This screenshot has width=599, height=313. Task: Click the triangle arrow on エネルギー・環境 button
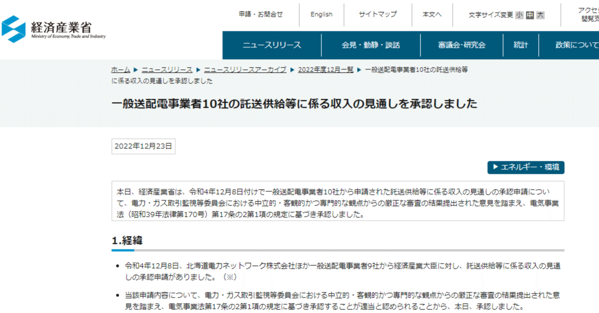(495, 167)
